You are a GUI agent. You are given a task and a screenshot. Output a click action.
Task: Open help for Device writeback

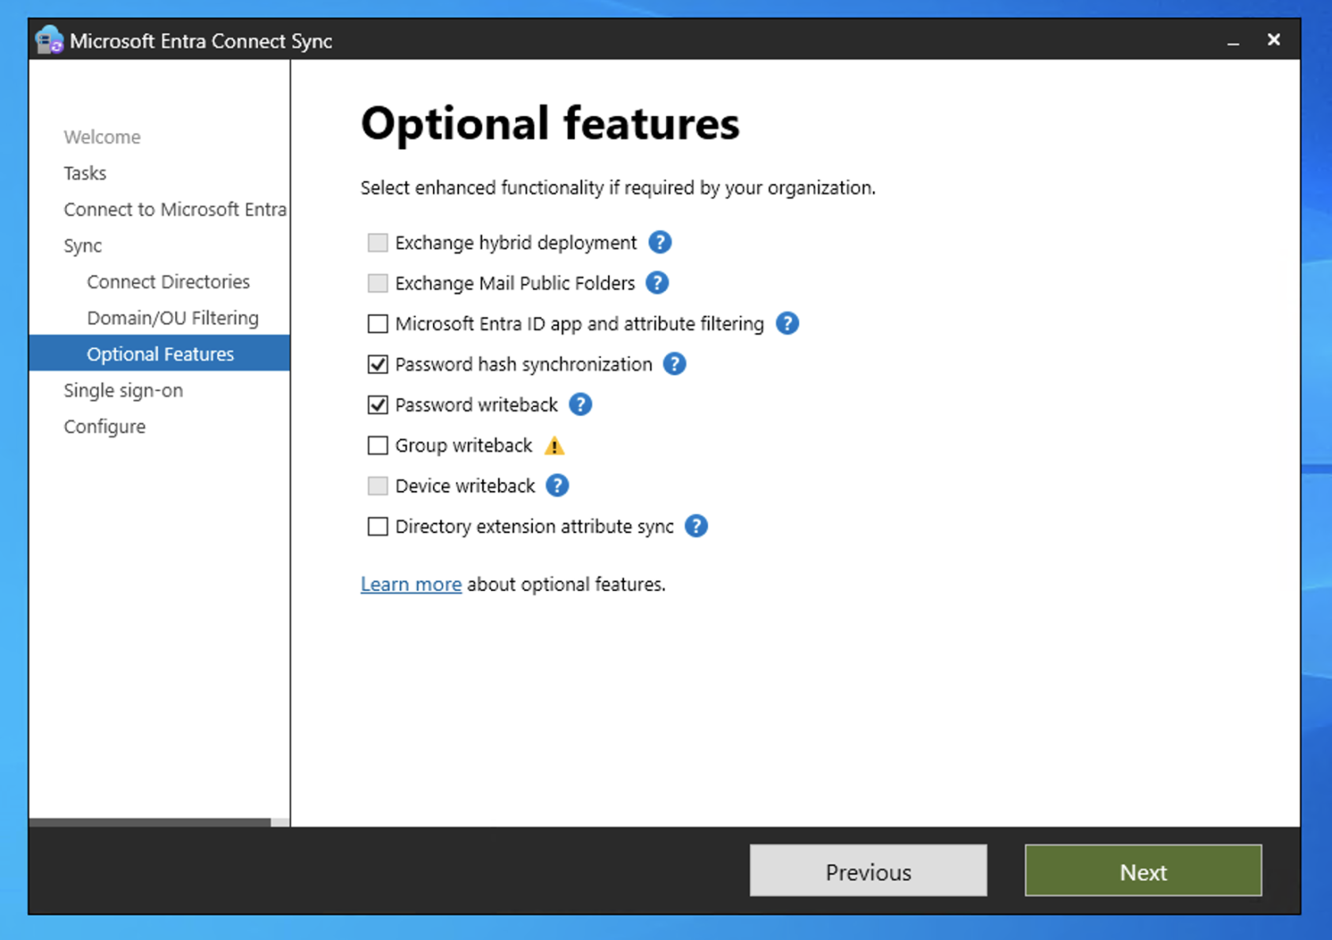(557, 485)
